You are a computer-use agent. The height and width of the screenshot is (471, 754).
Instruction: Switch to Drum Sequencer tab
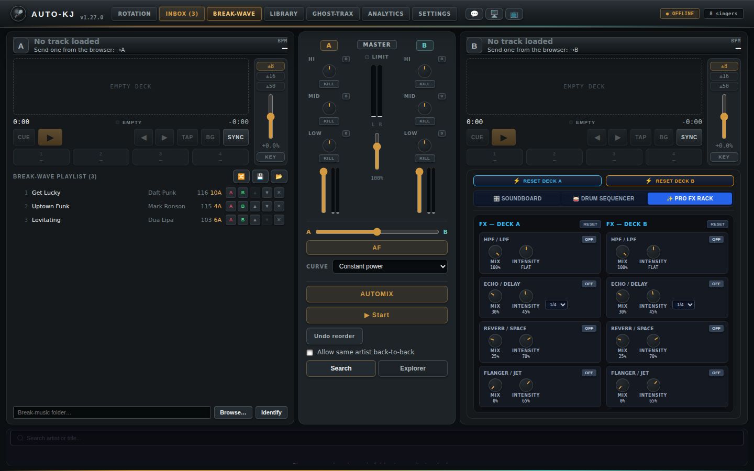click(604, 199)
